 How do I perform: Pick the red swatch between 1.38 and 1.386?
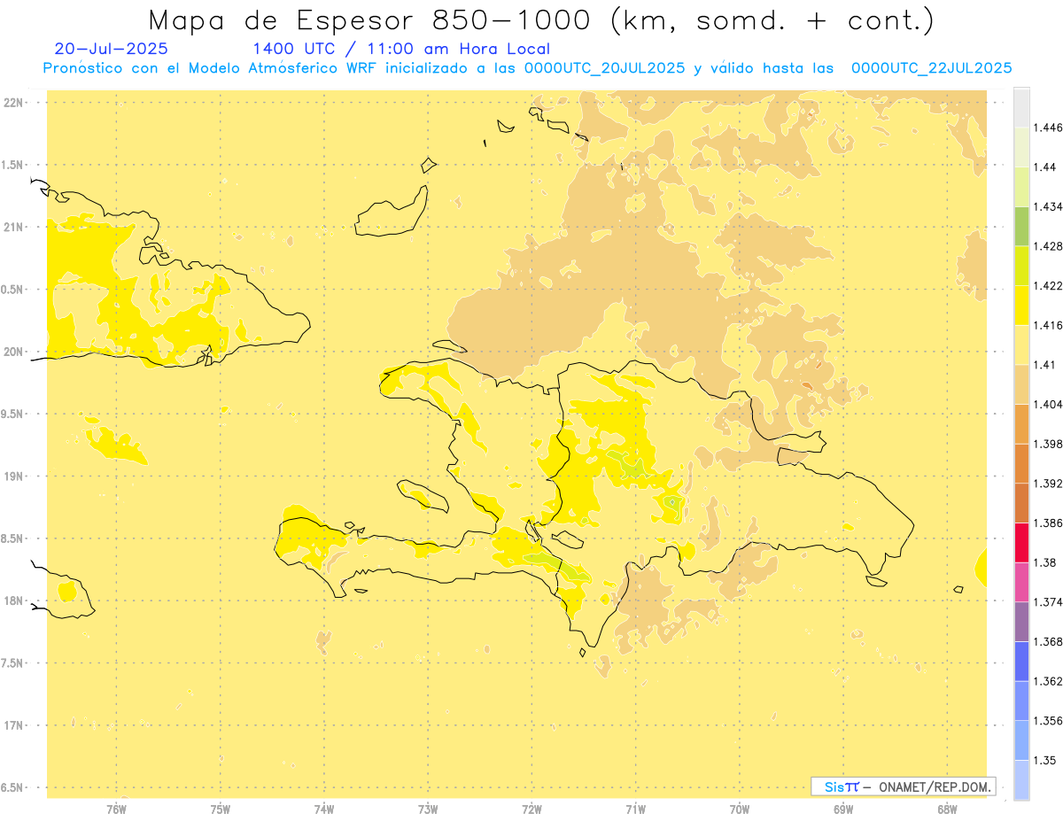1021,543
